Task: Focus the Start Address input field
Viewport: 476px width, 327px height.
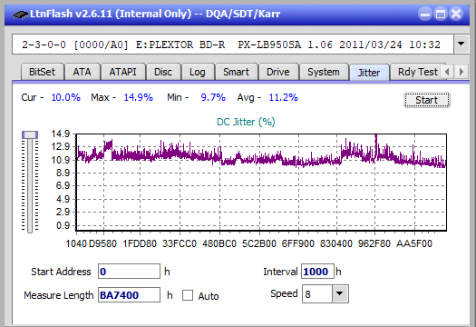Action: pos(129,272)
